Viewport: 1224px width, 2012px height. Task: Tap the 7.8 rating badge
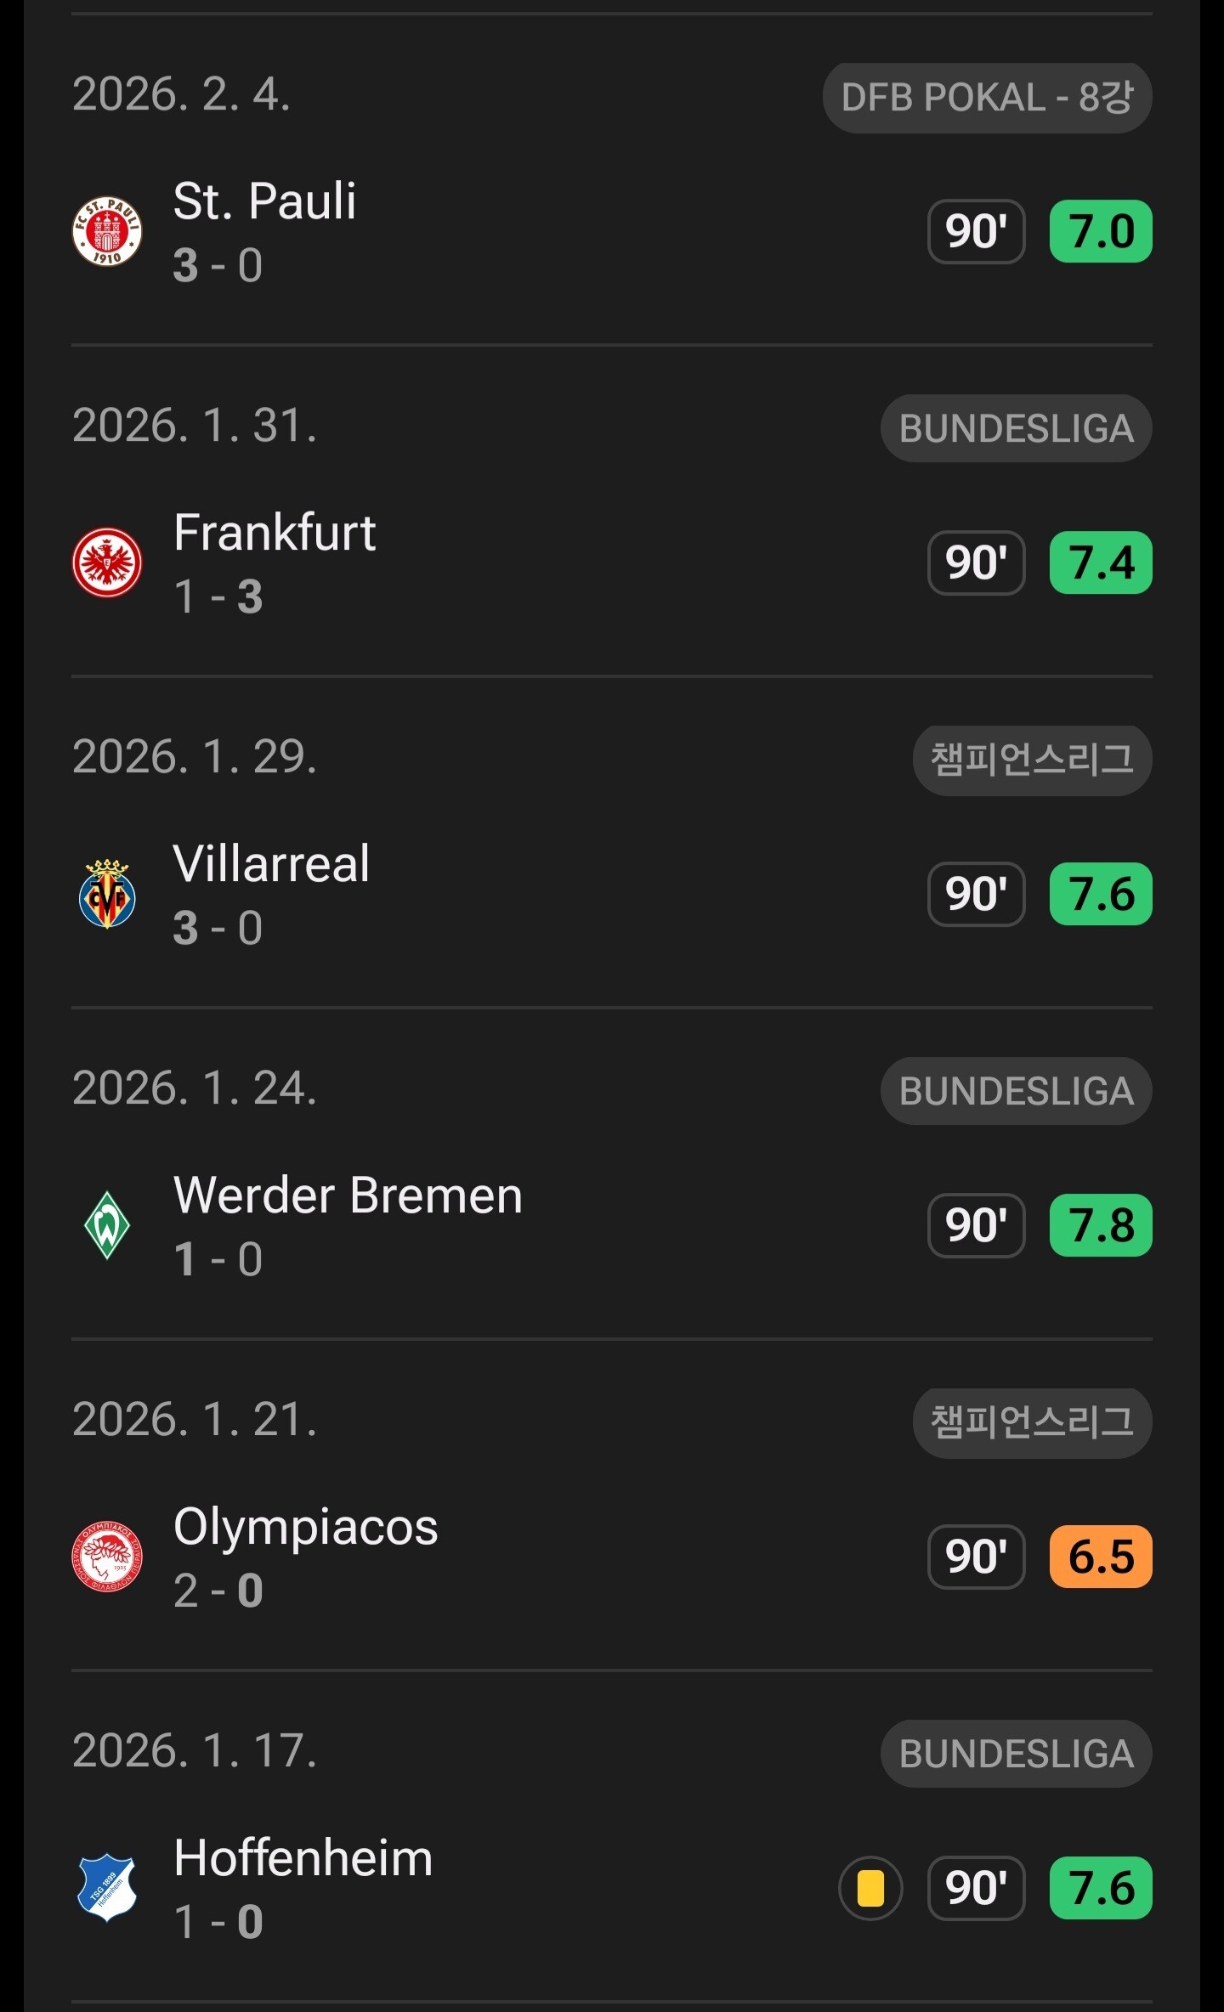(x=1101, y=1225)
